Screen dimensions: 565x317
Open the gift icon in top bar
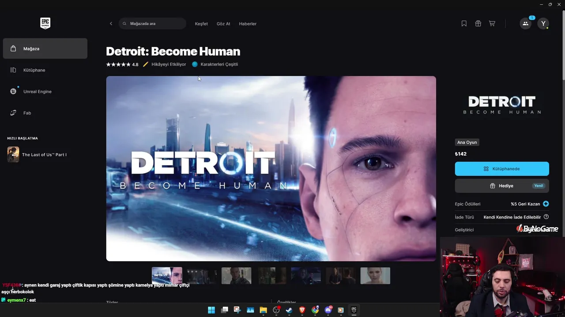click(478, 24)
